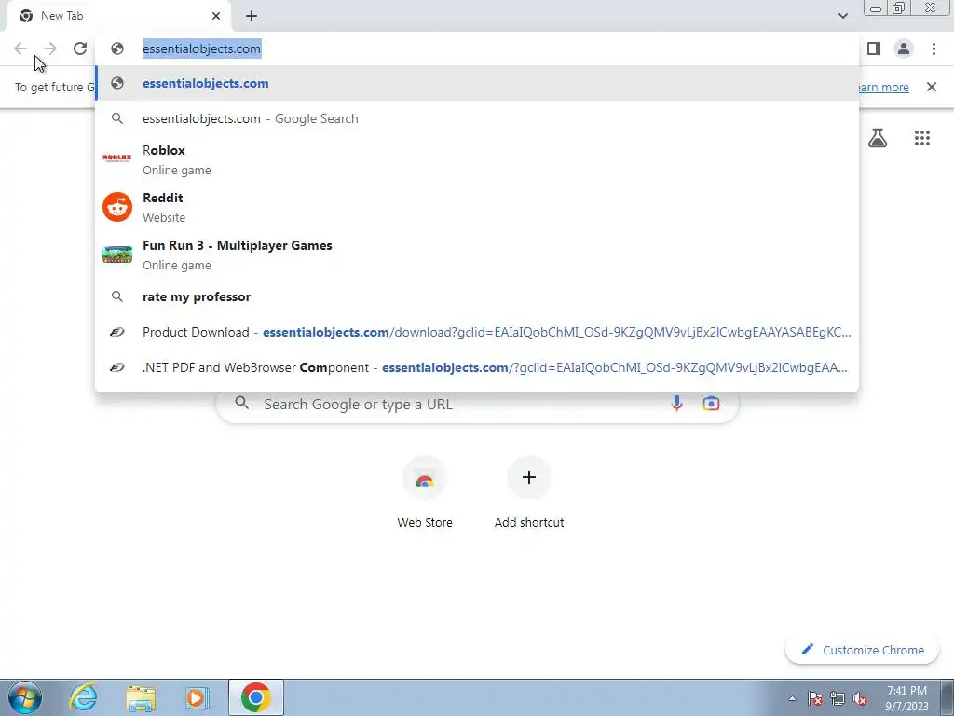Open Windows Media Player from taskbar
Screen dimensions: 954x716
pyautogui.click(x=198, y=697)
